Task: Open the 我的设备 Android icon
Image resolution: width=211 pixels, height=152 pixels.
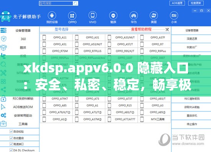Action: click(52, 16)
